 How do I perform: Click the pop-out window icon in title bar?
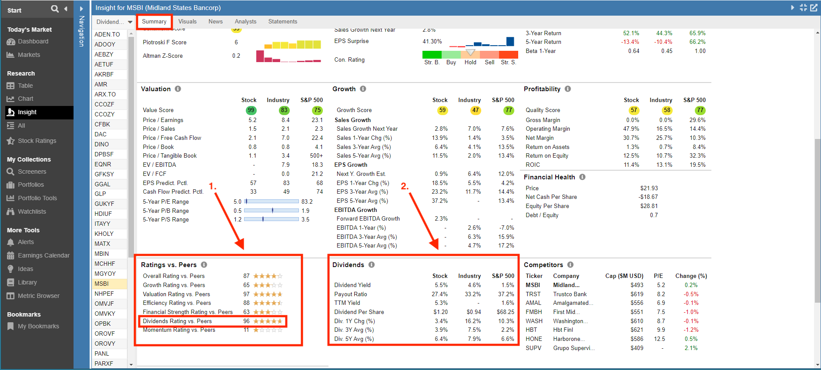click(x=813, y=8)
